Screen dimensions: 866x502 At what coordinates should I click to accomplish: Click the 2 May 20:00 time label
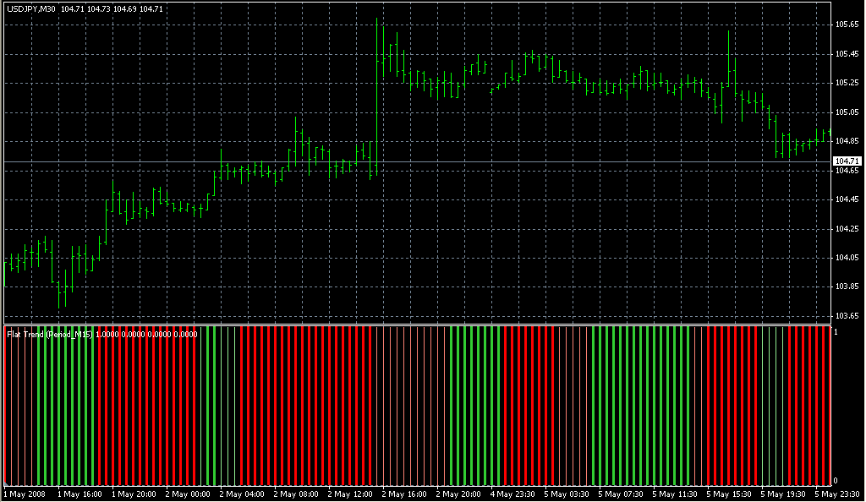click(x=458, y=494)
